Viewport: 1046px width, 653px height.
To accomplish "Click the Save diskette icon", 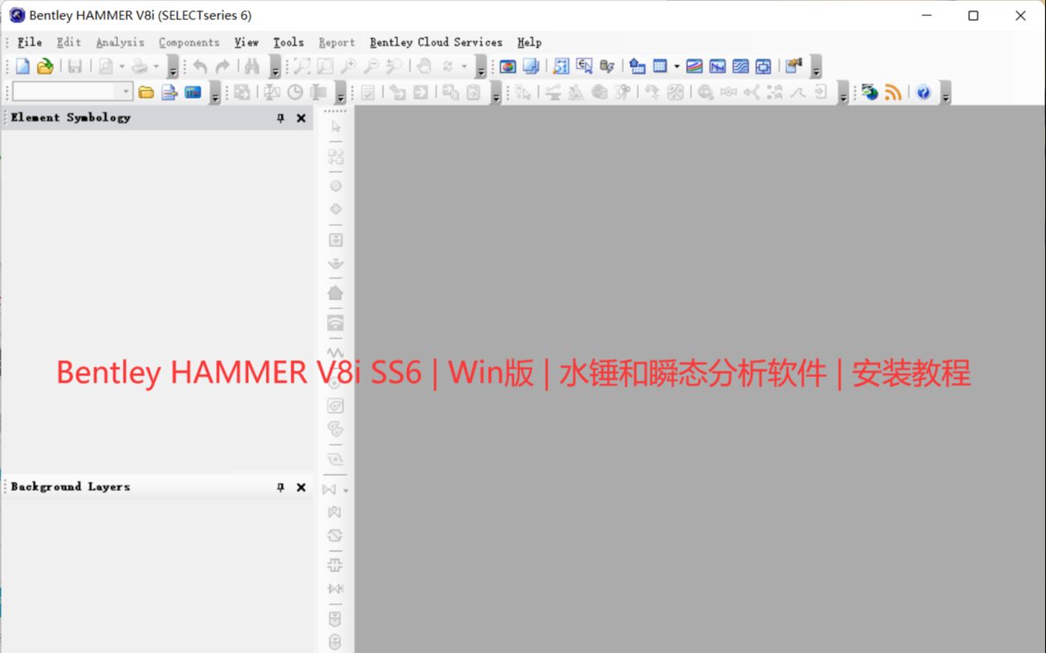I will (x=75, y=66).
